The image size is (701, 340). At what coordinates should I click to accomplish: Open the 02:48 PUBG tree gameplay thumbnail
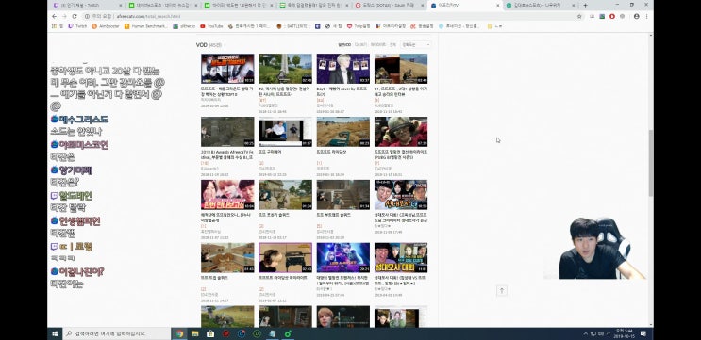(285, 69)
